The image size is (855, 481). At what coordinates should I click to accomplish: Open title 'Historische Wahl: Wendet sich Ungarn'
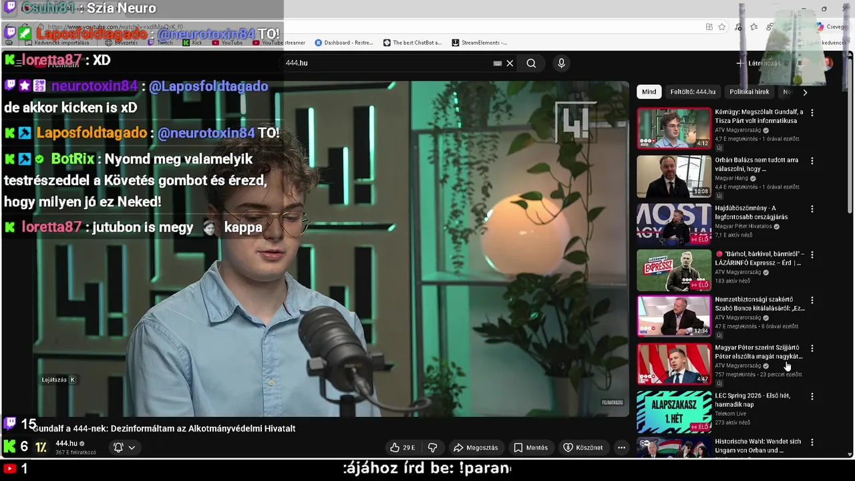click(757, 446)
